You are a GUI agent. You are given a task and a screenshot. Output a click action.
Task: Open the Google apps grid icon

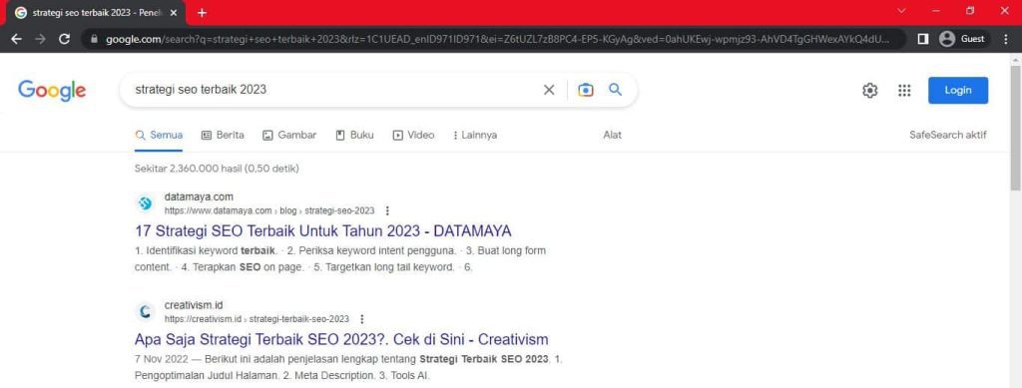point(904,91)
